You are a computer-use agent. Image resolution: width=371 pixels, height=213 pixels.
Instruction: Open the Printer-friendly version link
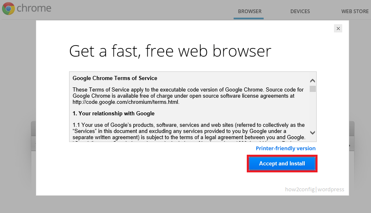tap(285, 148)
